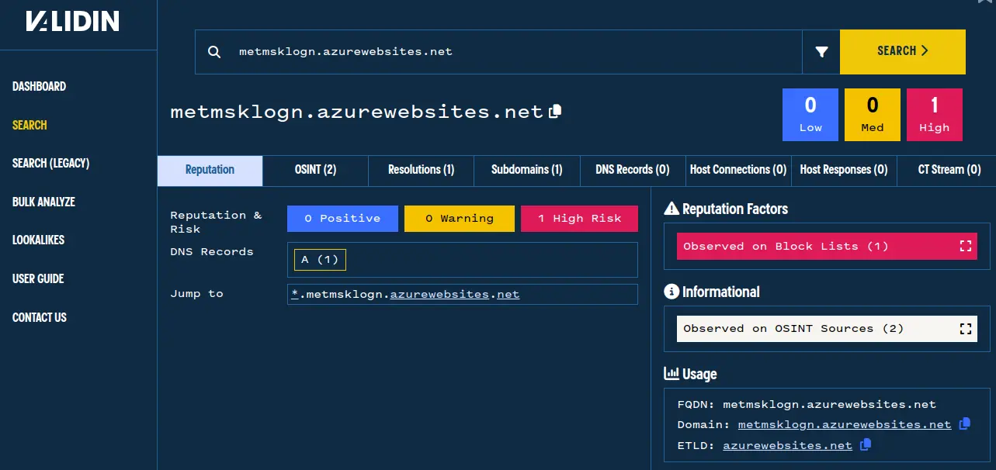The image size is (996, 470).
Task: Go to Bulk Analyze
Action: pyautogui.click(x=43, y=202)
